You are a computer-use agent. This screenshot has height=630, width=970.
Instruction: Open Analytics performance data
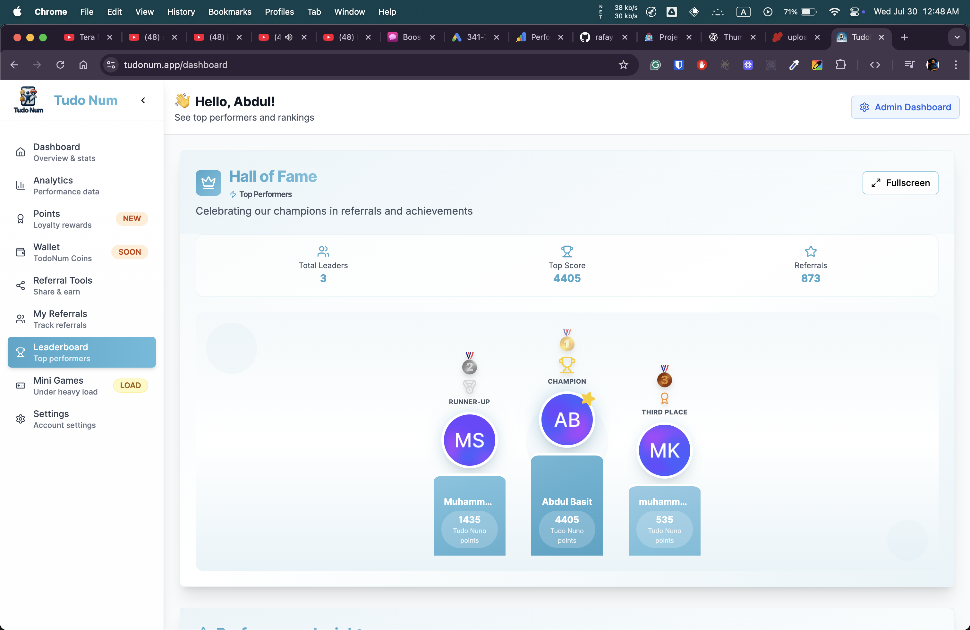pos(81,185)
